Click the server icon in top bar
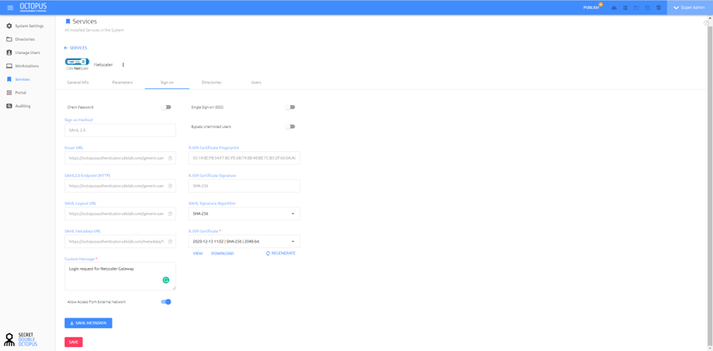Screen dimensions: 713x351 [625, 8]
